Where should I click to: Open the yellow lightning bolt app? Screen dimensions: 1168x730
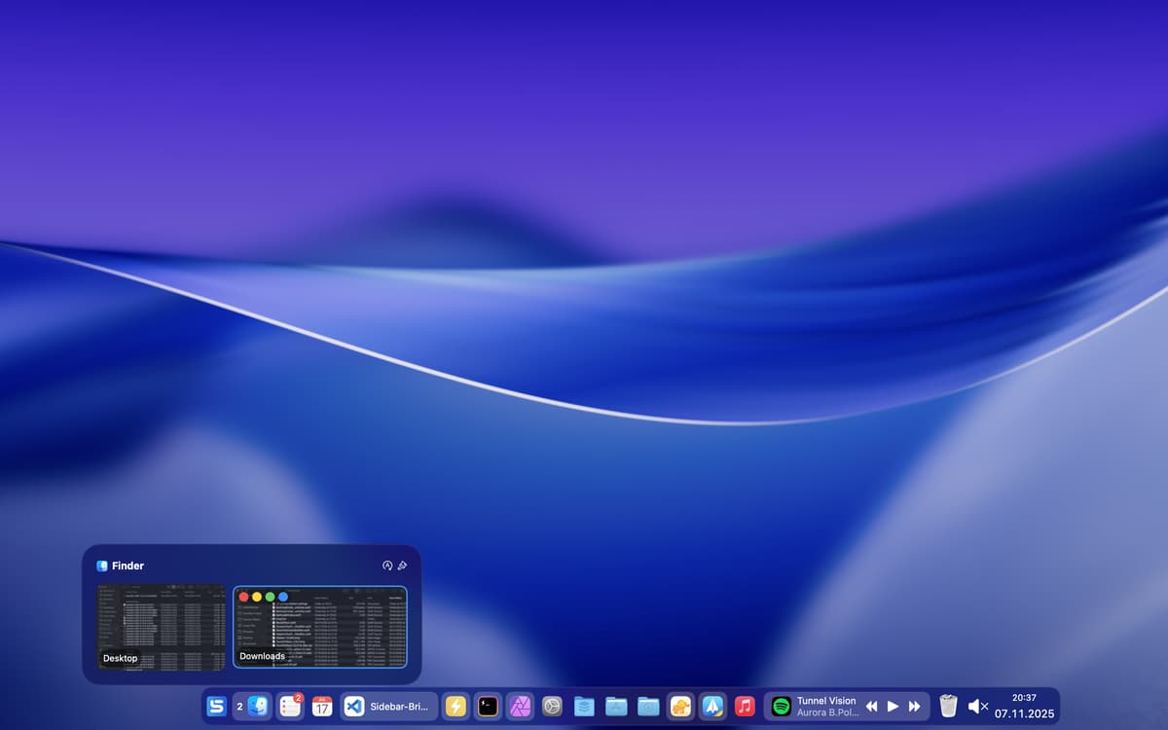(456, 707)
